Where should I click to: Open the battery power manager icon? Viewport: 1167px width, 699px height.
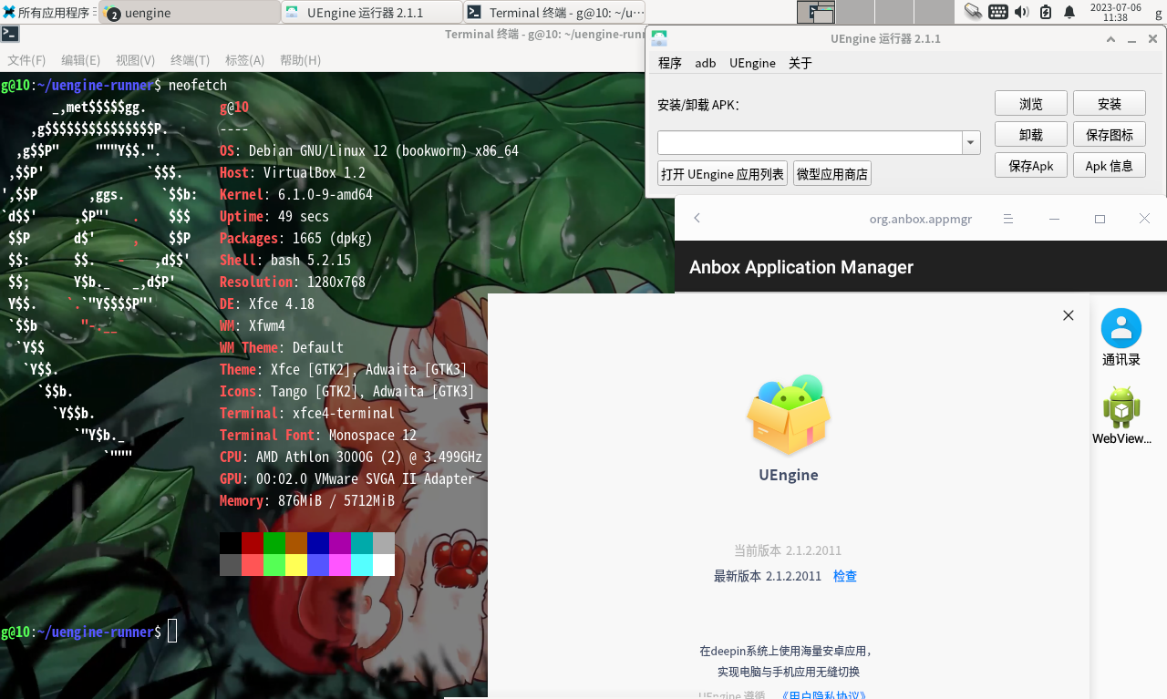click(1046, 12)
